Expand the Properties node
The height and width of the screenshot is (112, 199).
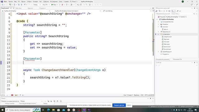[158, 24]
